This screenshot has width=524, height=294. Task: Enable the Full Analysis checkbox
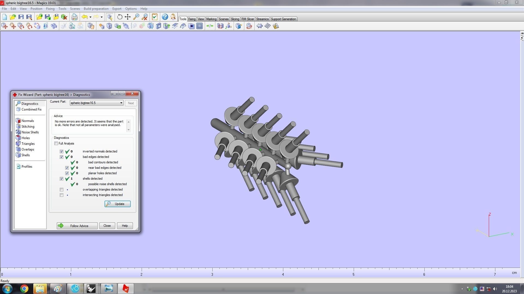pyautogui.click(x=56, y=143)
